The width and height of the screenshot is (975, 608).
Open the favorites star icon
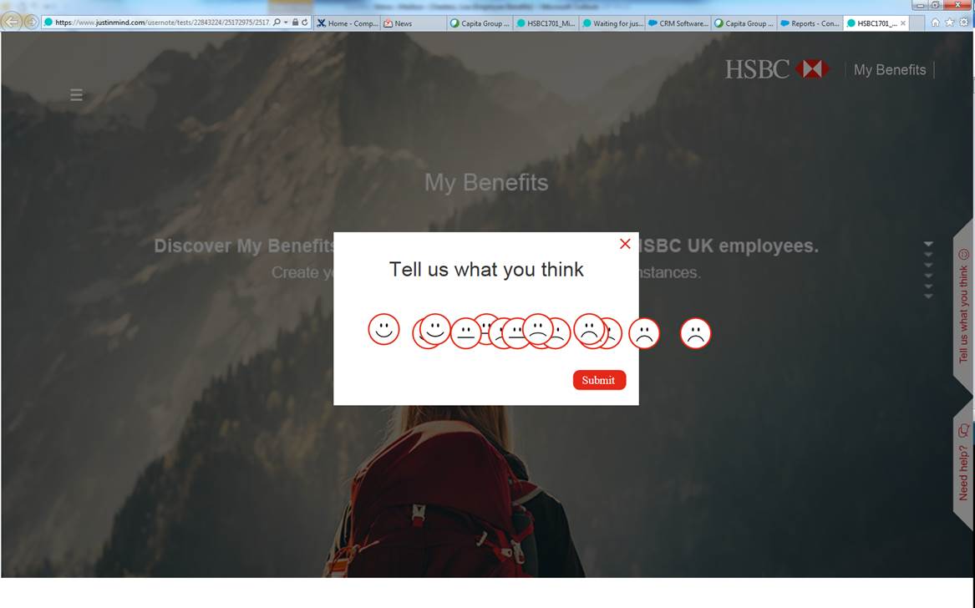tap(949, 23)
